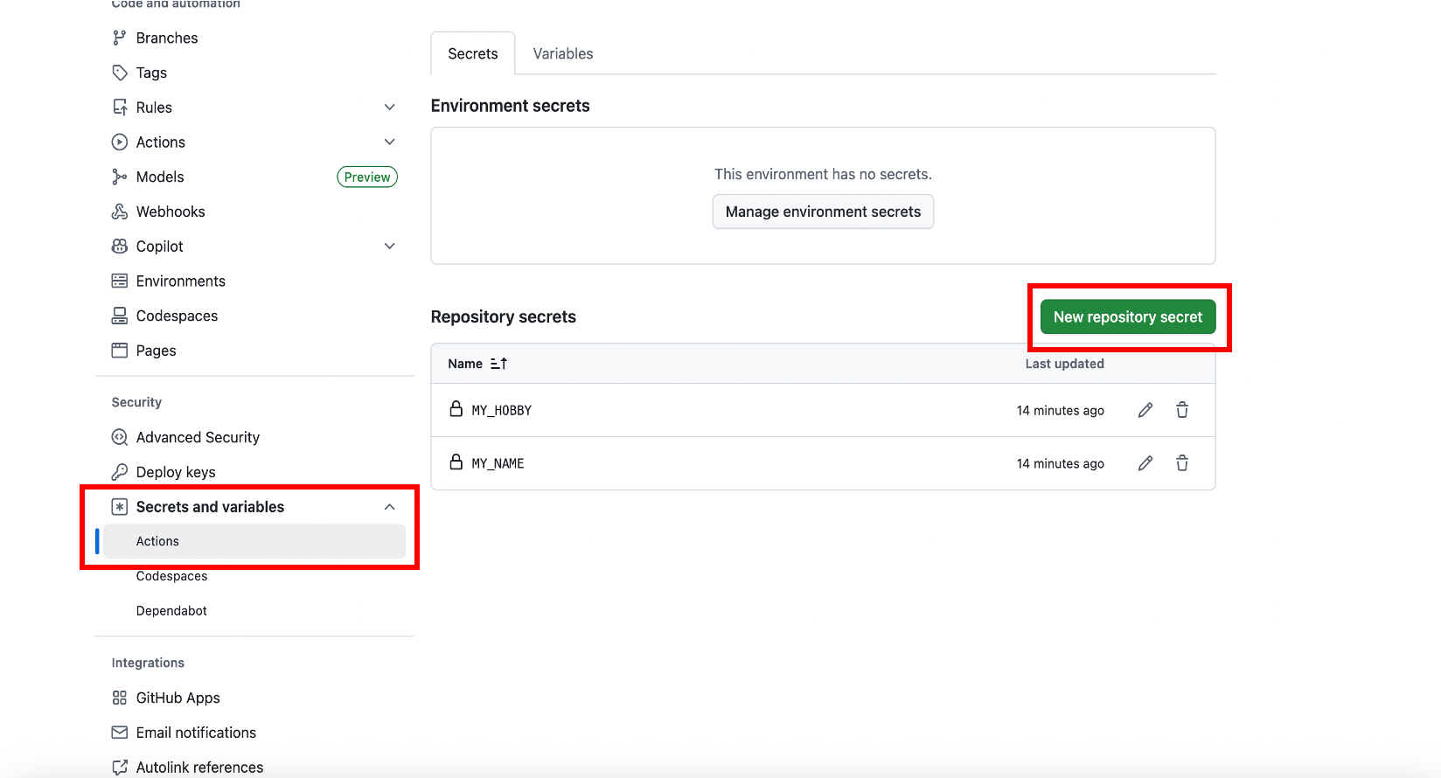Image resolution: width=1441 pixels, height=778 pixels.
Task: Sort secrets by Name using sort arrow
Action: (499, 364)
